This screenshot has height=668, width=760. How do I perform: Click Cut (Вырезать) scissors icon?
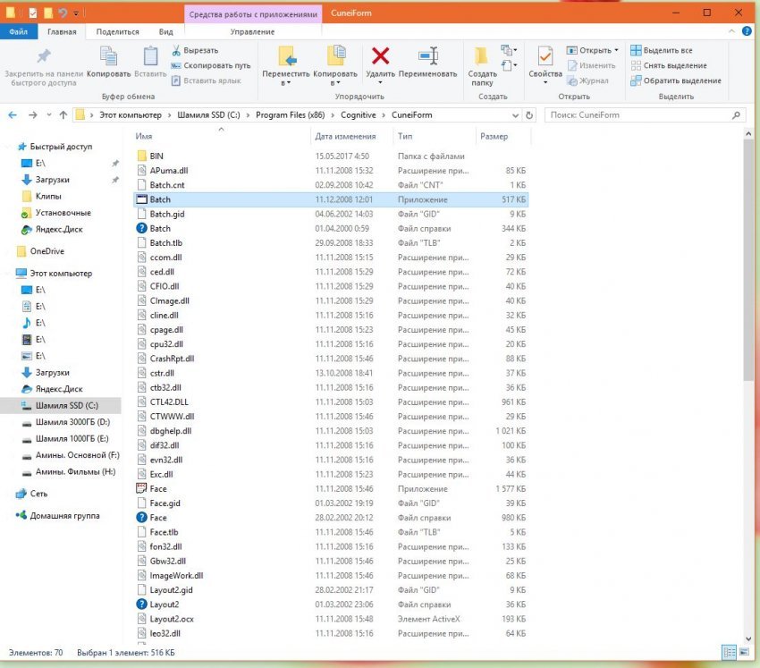[x=176, y=50]
